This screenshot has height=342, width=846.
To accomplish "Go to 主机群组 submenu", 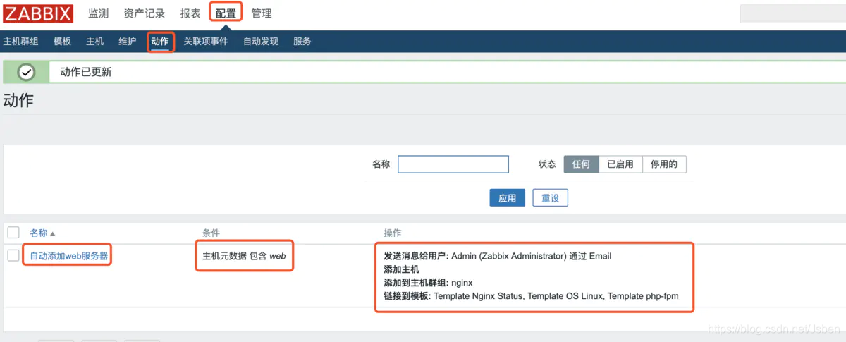I will coord(21,42).
